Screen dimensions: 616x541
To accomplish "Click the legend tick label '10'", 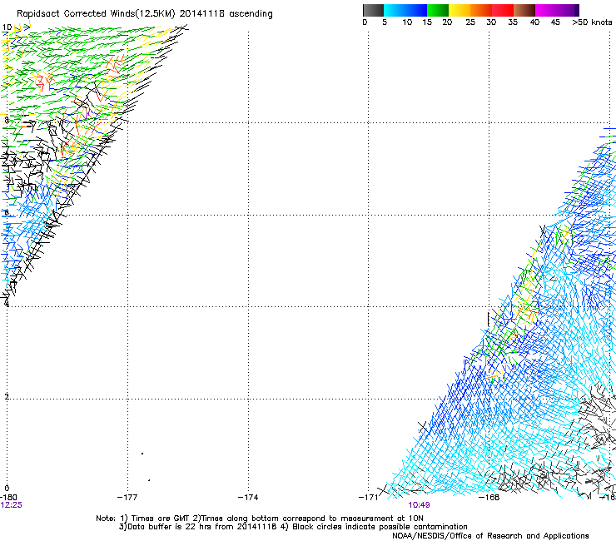I will coord(407,22).
